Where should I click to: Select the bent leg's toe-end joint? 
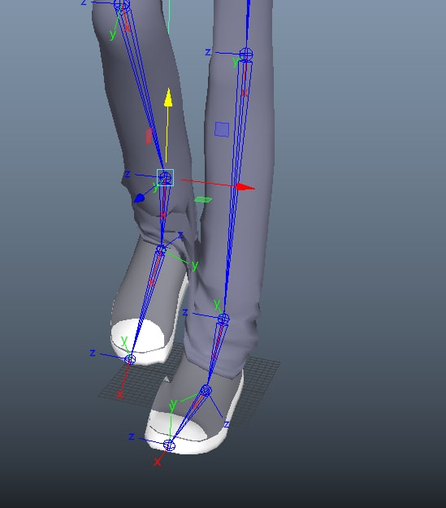click(130, 359)
